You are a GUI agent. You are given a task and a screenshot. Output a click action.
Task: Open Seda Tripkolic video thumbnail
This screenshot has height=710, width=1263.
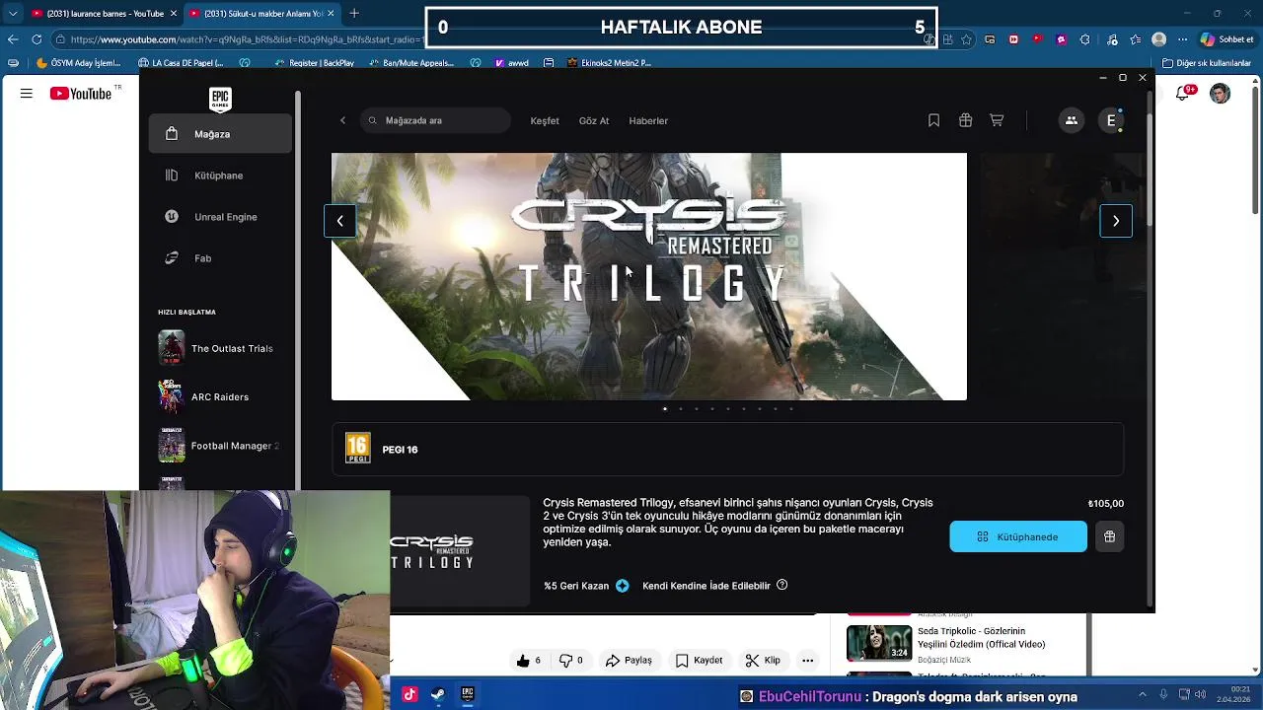[x=879, y=643]
